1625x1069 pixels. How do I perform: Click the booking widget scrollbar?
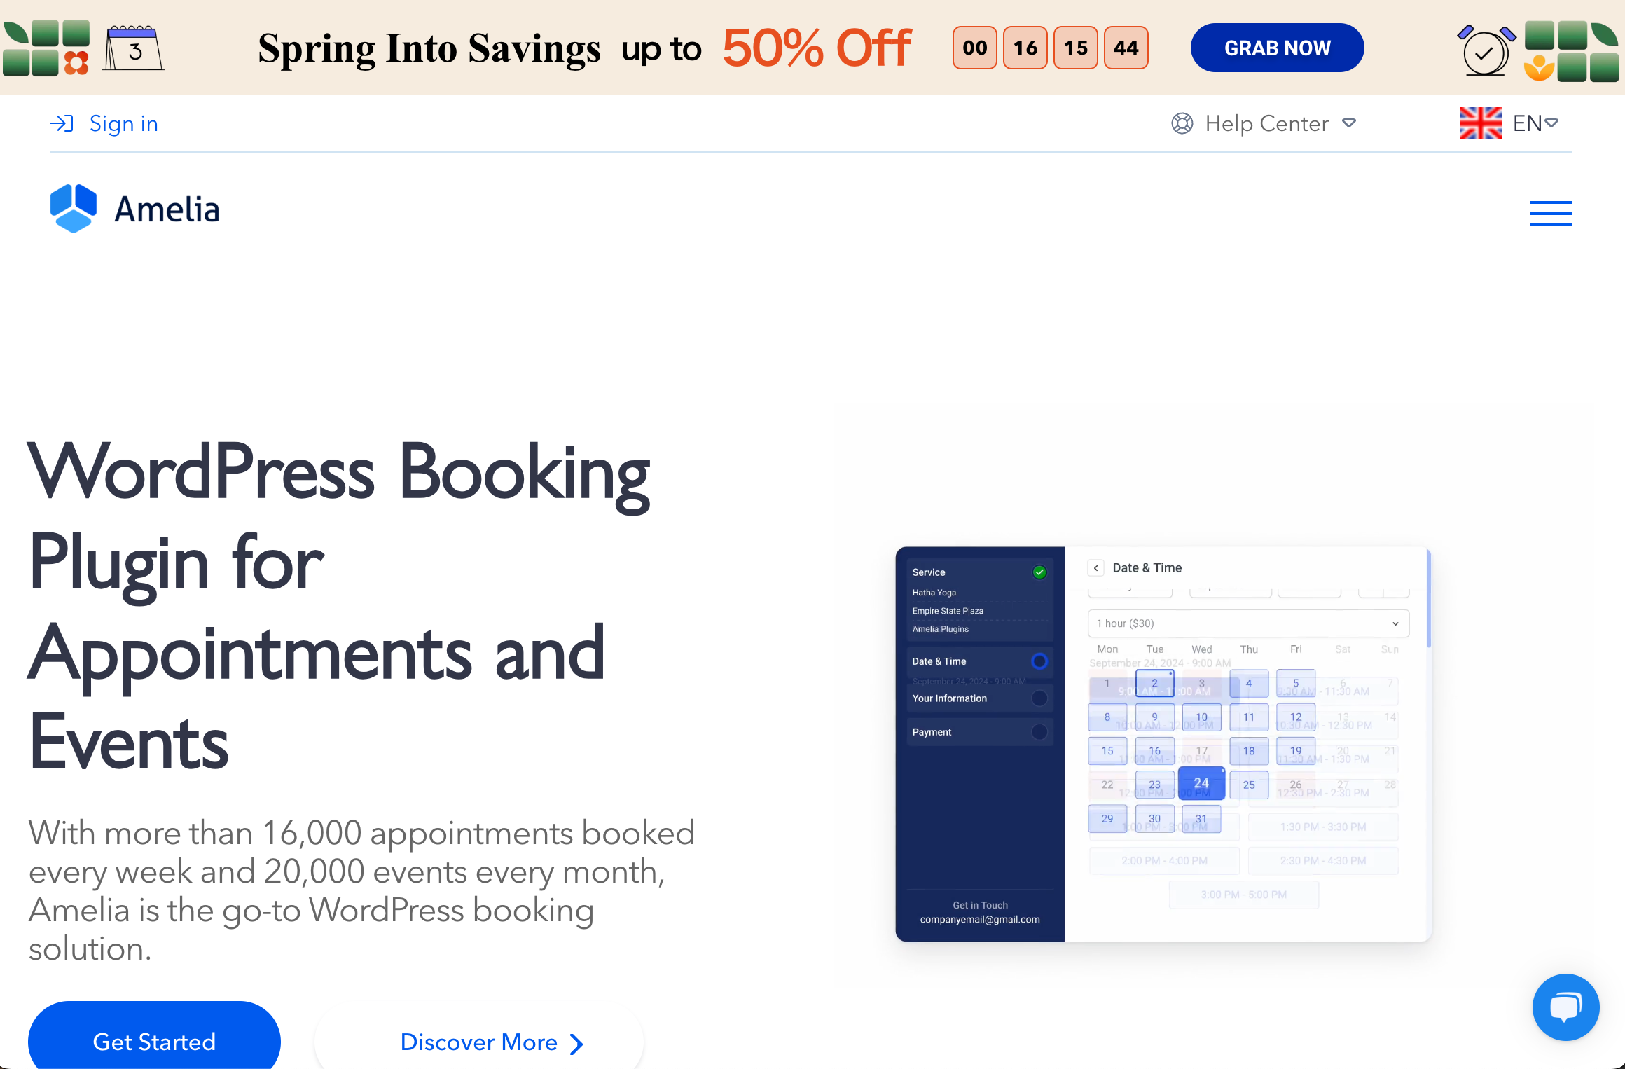1428,600
